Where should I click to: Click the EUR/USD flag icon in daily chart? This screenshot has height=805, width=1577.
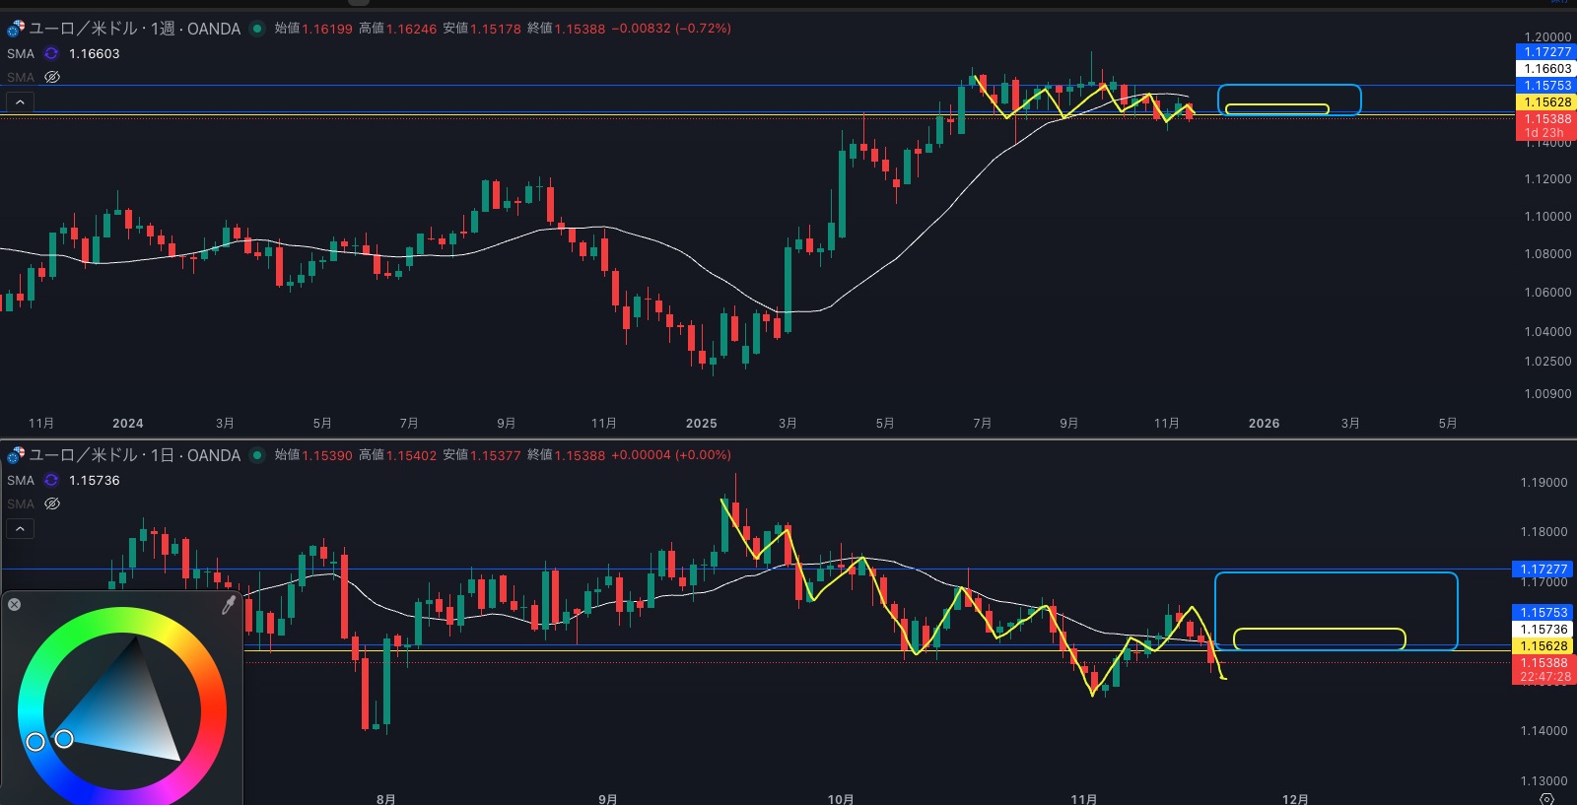click(x=16, y=455)
